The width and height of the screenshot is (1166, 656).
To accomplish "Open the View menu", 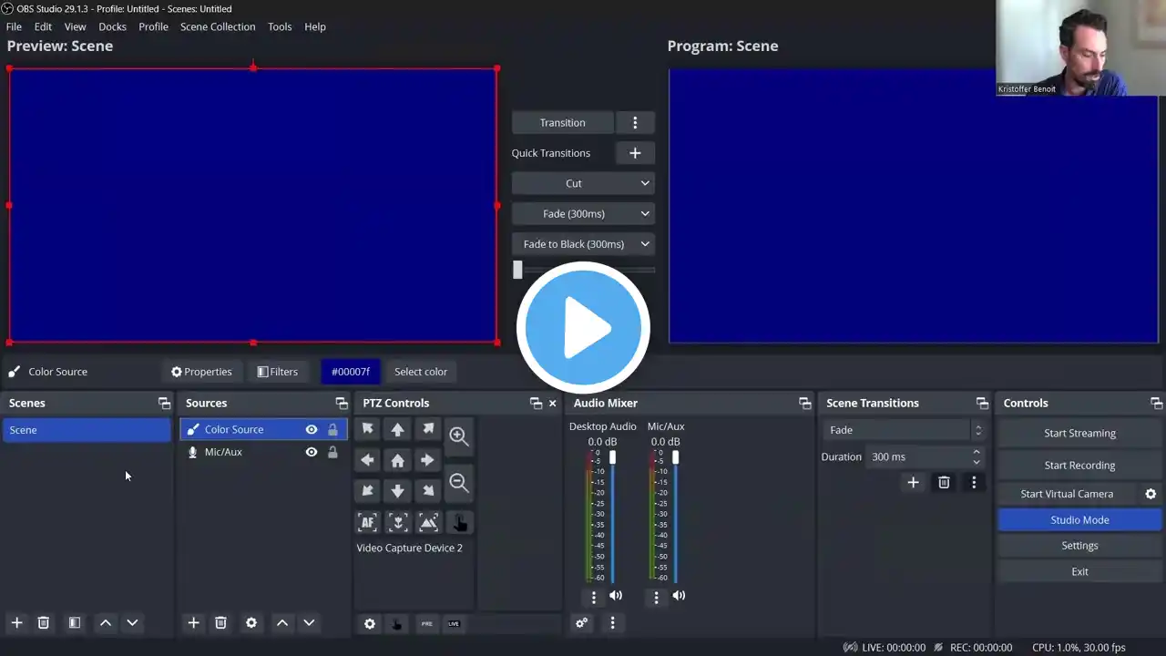I will (x=75, y=26).
